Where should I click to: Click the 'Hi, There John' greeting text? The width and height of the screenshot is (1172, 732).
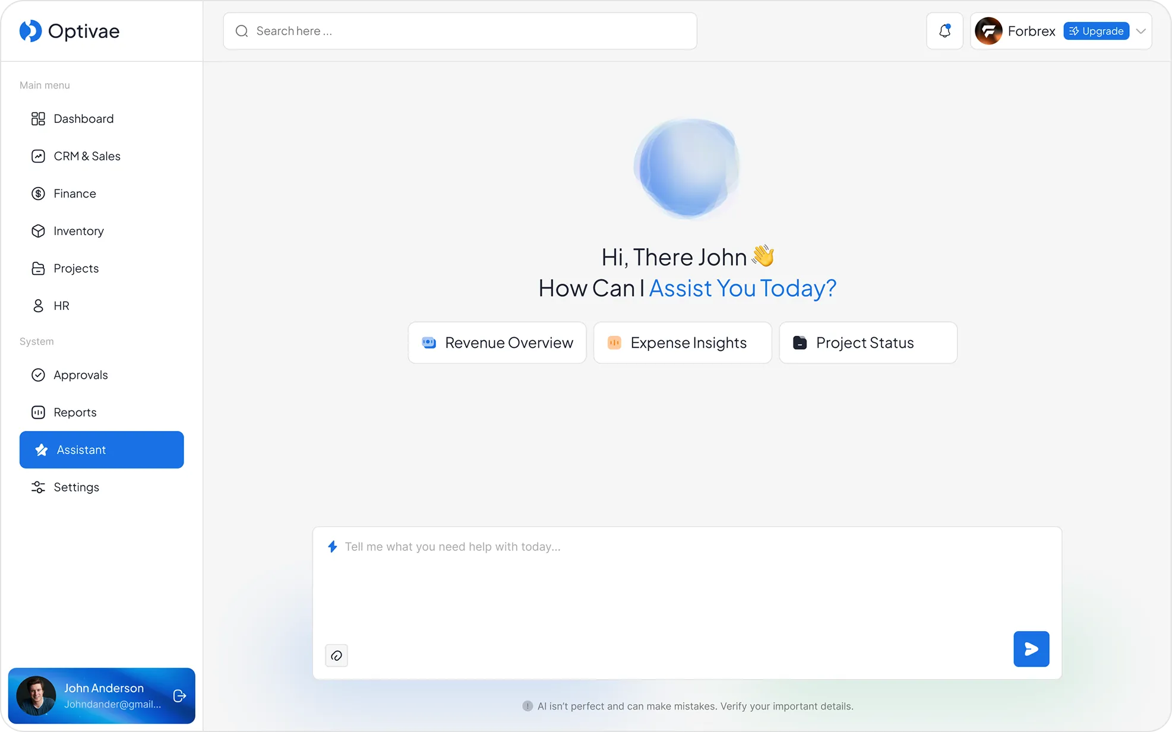(674, 257)
